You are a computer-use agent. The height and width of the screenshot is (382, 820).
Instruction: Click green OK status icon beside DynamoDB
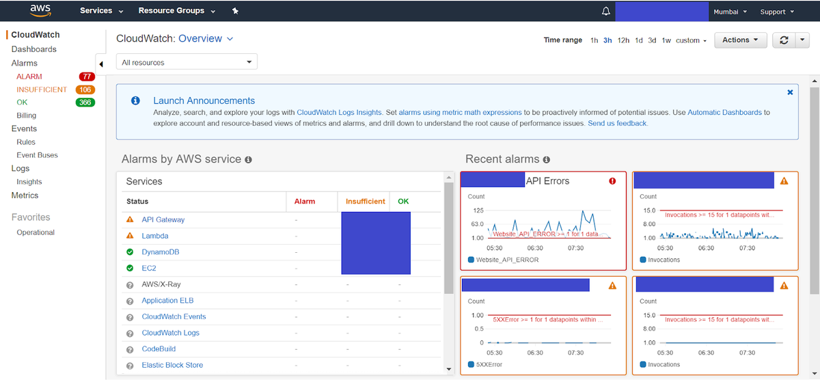pyautogui.click(x=130, y=252)
